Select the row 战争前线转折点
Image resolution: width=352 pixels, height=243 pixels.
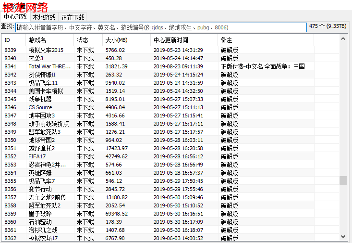click(x=170, y=124)
